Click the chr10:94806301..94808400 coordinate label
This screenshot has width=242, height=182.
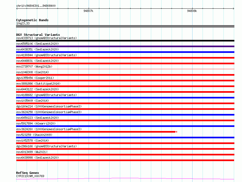36,6
